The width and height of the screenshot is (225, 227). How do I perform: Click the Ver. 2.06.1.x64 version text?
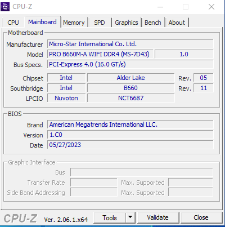click(x=66, y=220)
